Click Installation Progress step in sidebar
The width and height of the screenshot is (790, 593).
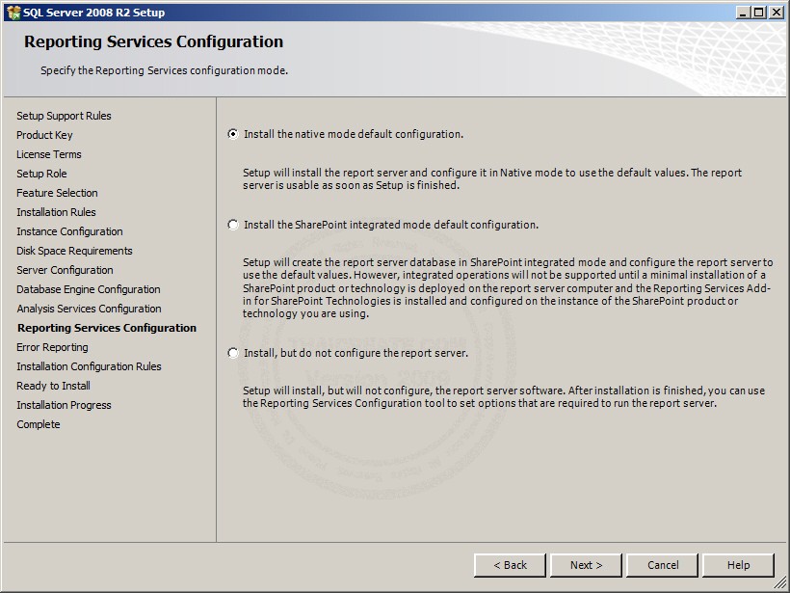[x=64, y=405]
